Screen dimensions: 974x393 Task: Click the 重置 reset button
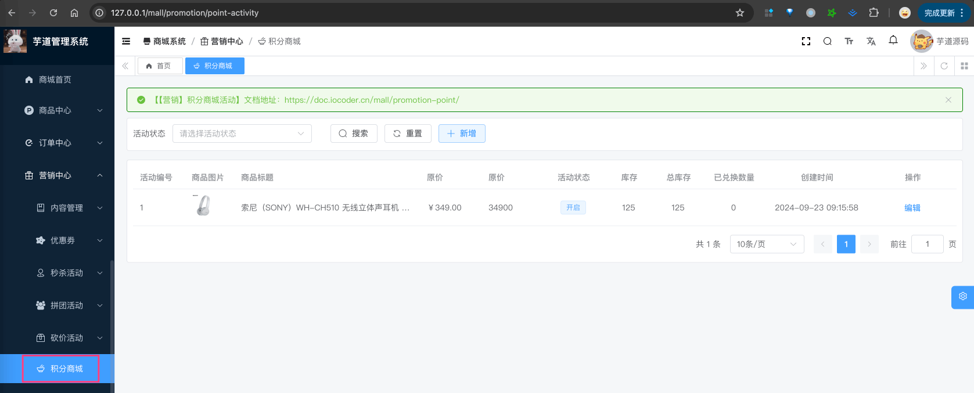407,134
